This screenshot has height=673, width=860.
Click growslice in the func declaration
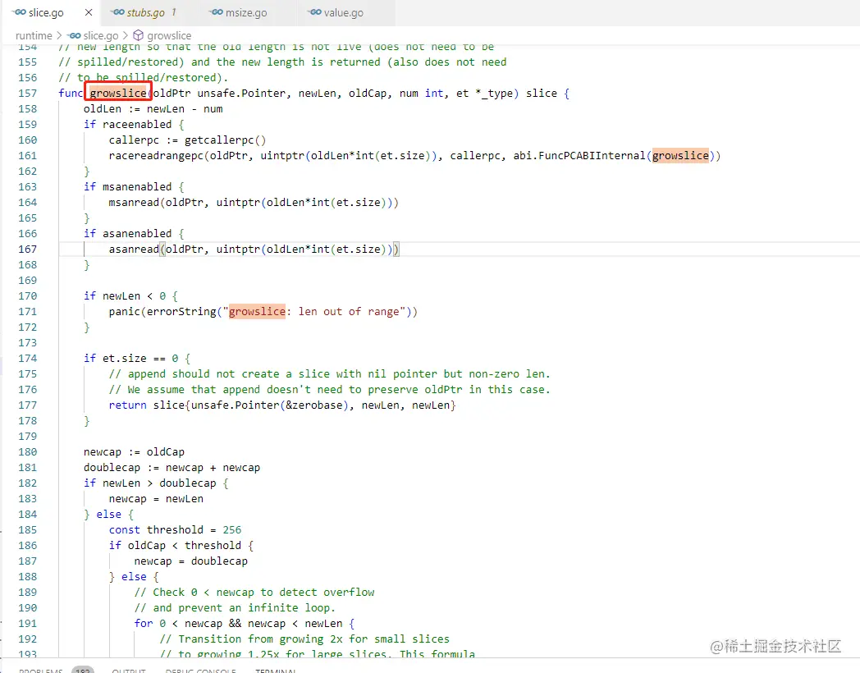(118, 94)
